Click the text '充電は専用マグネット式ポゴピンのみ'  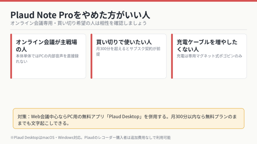click(209, 56)
